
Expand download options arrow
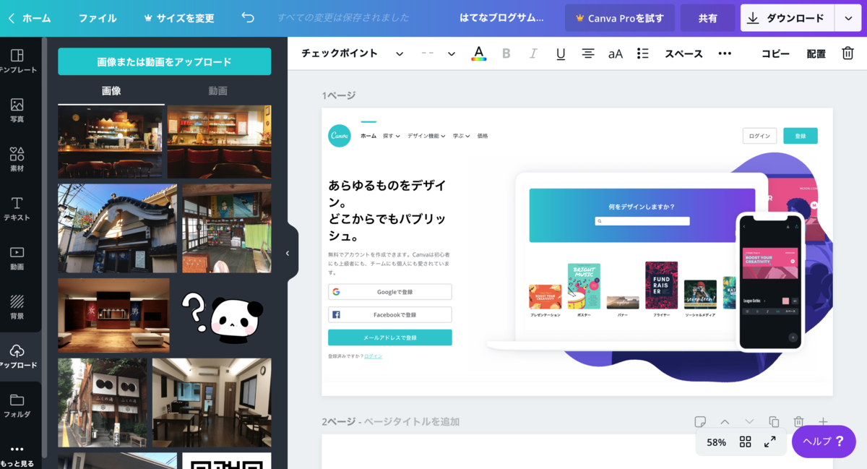click(x=847, y=18)
